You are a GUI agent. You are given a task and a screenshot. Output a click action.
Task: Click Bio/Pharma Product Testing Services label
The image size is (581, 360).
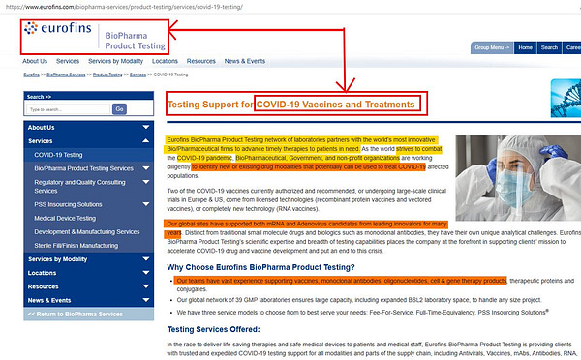coord(83,168)
